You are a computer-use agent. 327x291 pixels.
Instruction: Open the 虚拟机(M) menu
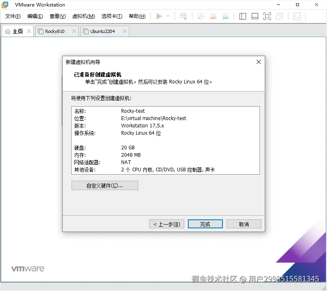click(84, 16)
